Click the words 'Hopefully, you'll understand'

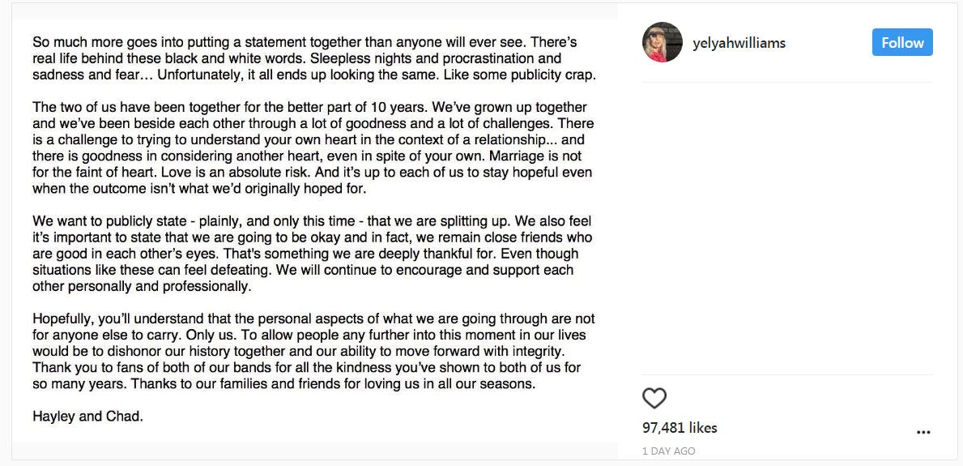[112, 319]
